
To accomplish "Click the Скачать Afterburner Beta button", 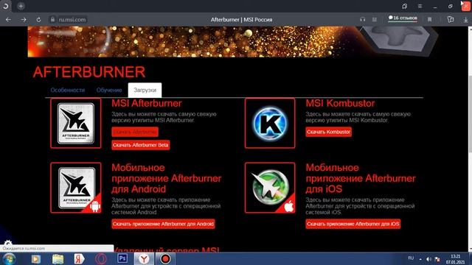I will coord(141,145).
